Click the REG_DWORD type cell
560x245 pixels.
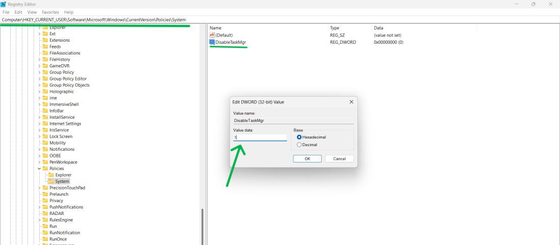343,42
